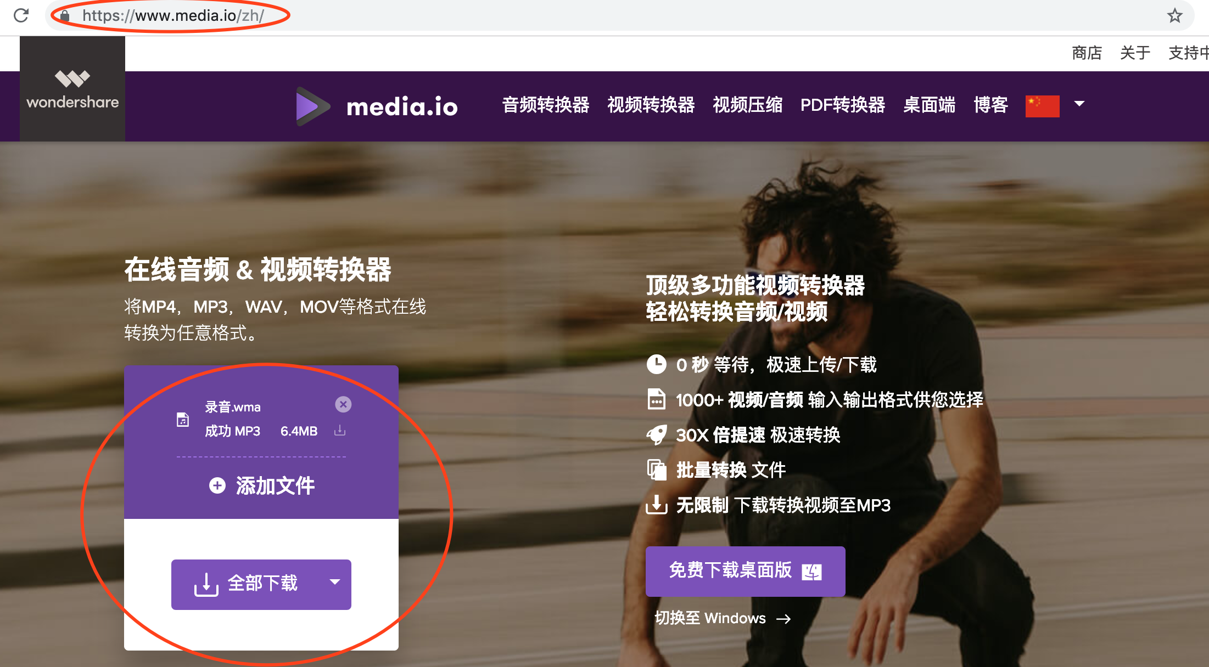Click the audio file icon beside 录音.wma

point(183,420)
